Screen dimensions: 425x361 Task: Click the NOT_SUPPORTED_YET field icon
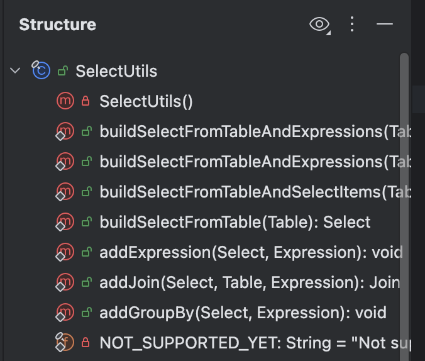[65, 342]
